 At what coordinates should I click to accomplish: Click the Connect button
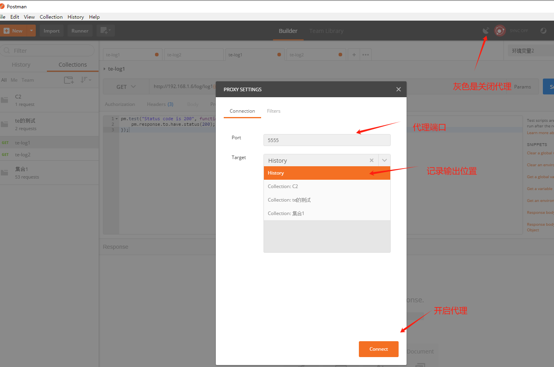[379, 349]
